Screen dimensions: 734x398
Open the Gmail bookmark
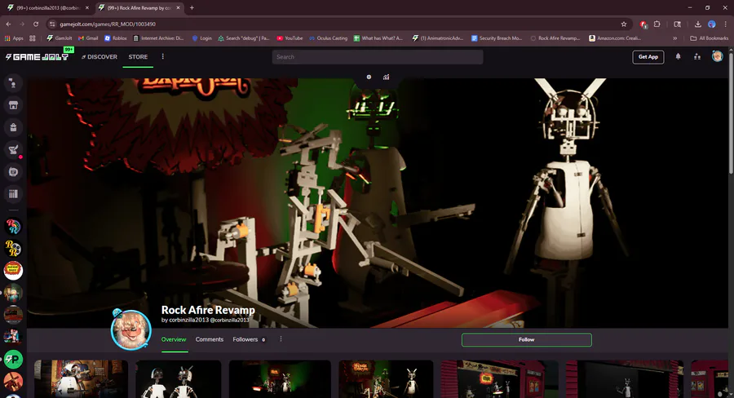[88, 38]
